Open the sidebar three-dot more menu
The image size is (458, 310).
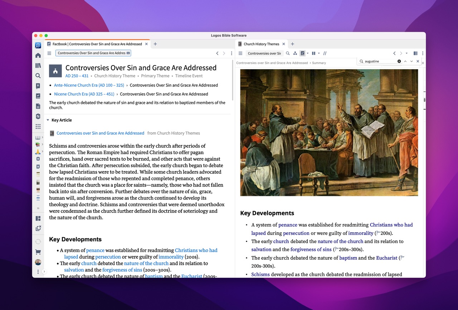(38, 272)
